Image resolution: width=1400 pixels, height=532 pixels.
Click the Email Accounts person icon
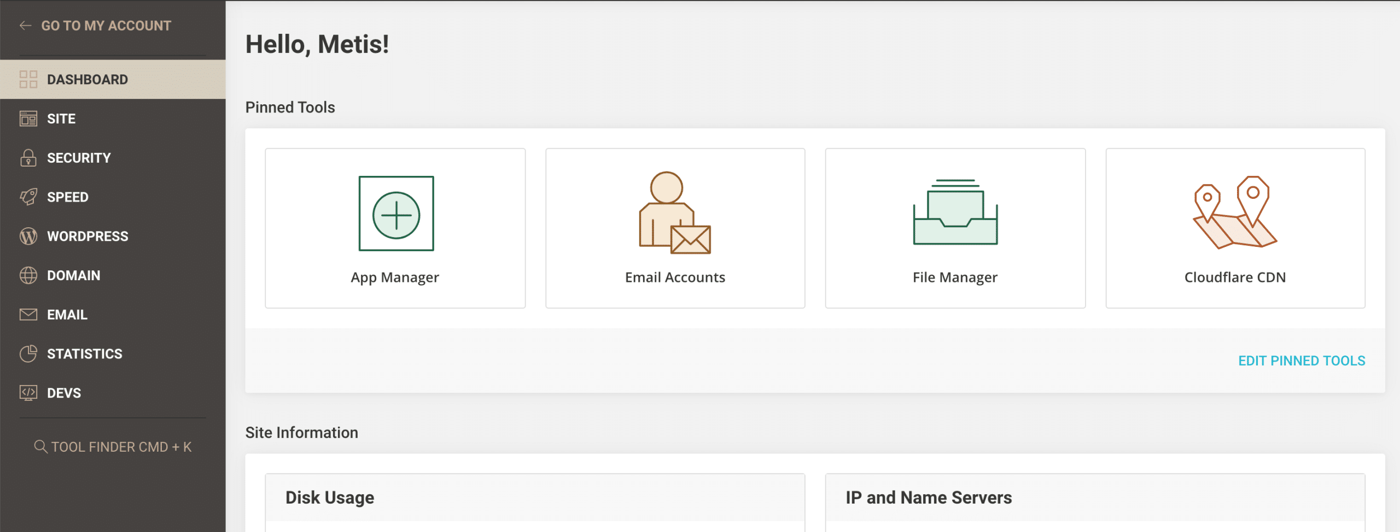(675, 213)
